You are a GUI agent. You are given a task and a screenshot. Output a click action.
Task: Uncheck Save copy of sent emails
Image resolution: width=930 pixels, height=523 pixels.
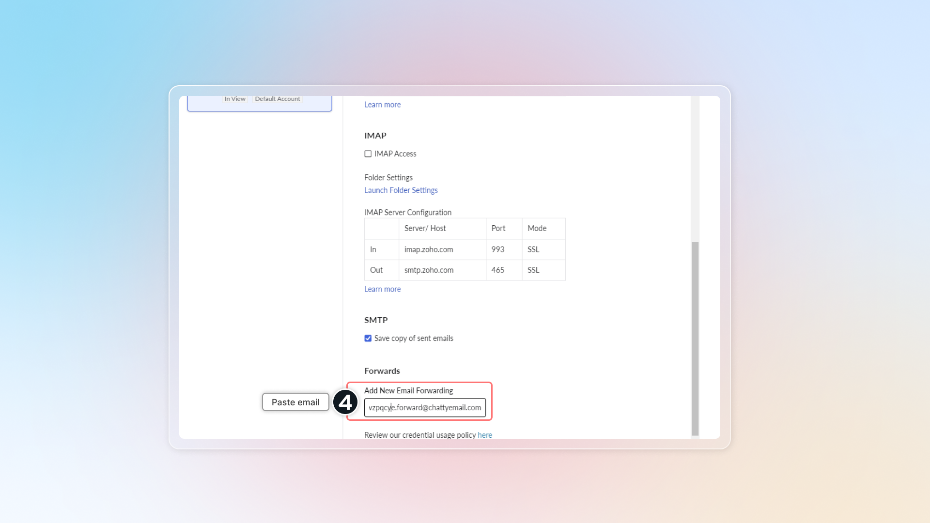tap(368, 338)
